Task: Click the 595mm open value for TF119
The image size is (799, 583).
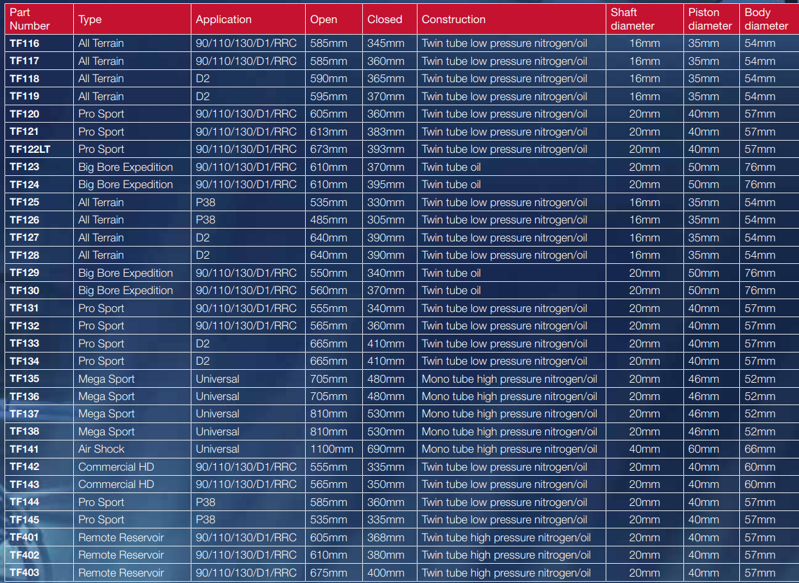Action: click(329, 96)
